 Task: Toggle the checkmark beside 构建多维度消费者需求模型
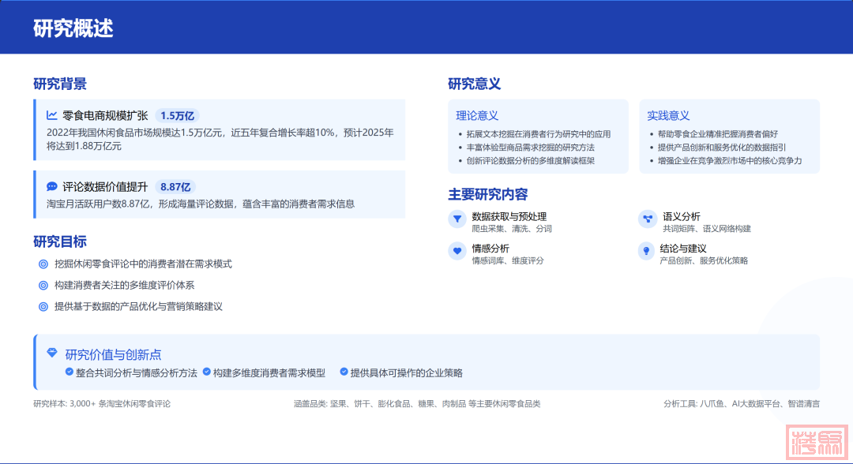pyautogui.click(x=207, y=372)
